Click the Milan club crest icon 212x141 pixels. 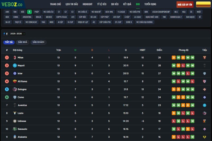(15, 57)
